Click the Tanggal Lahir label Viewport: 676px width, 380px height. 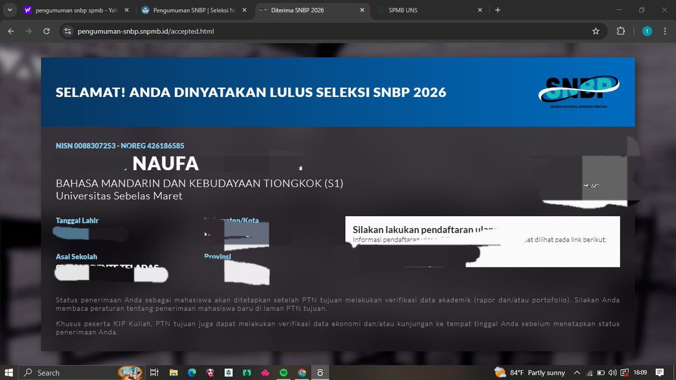coord(77,221)
